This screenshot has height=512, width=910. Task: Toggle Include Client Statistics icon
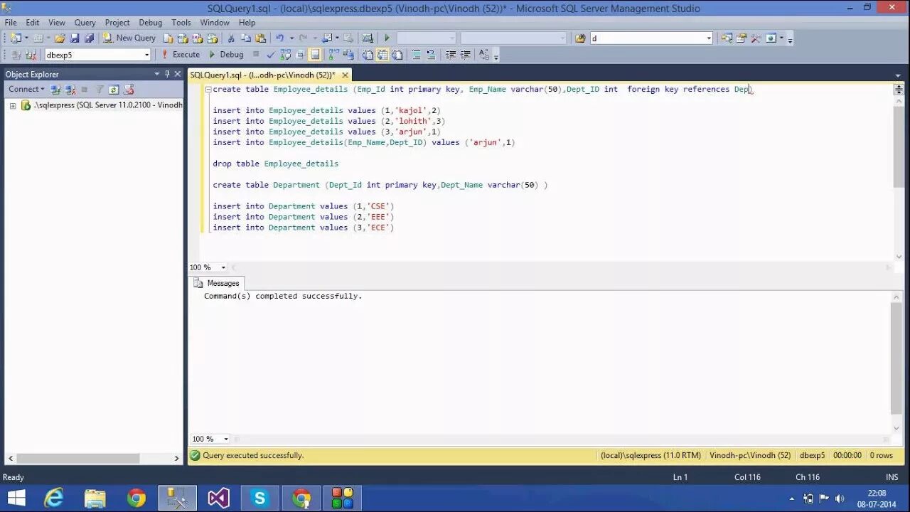coord(348,54)
